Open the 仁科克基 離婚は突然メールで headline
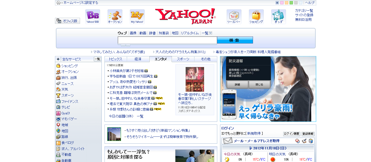Screen dimensions: 371x162 click(131, 93)
